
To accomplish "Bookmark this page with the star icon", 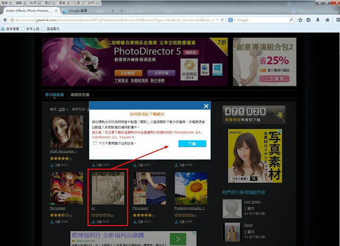I will (x=300, y=20).
